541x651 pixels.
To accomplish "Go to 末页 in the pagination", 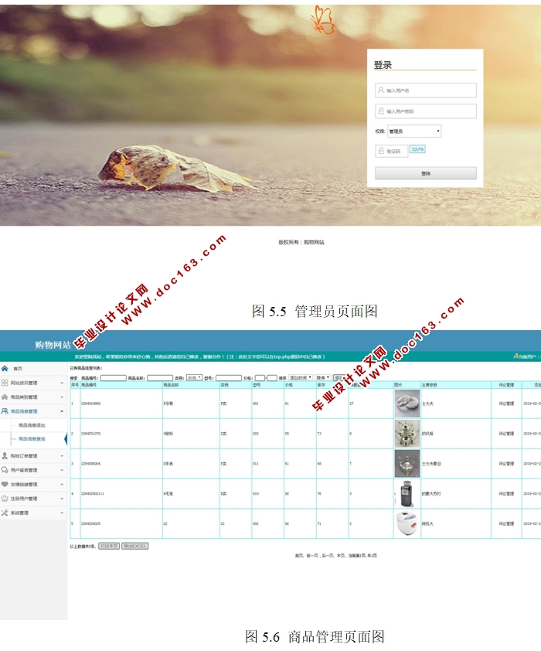I will tap(340, 555).
